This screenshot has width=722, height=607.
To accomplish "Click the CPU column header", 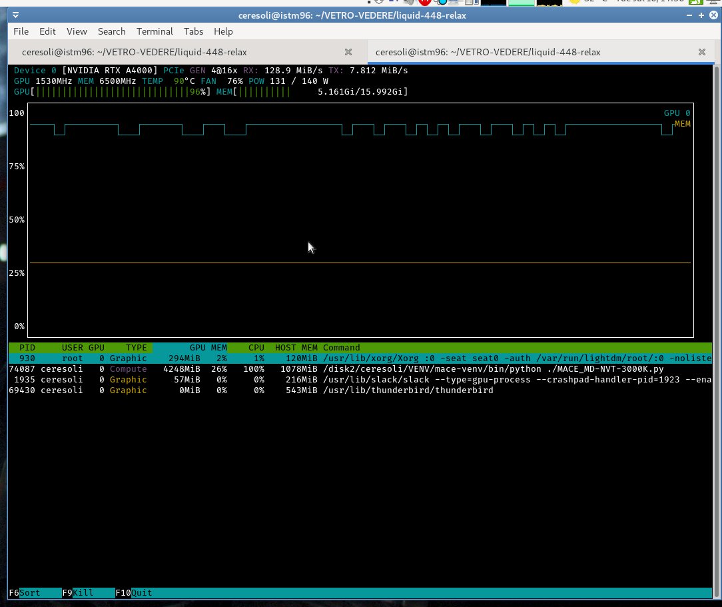I will click(x=256, y=348).
